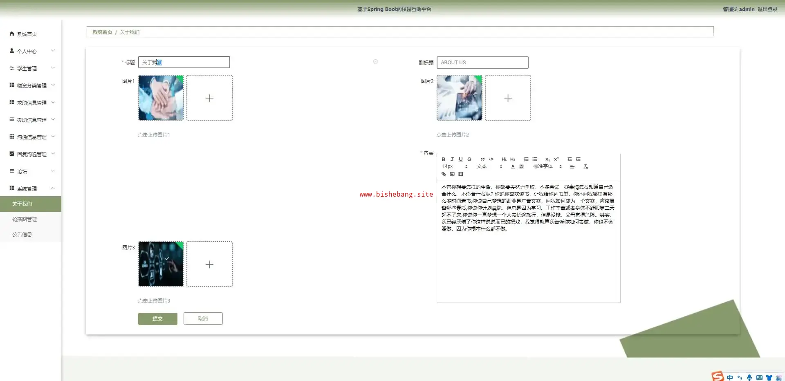Image resolution: width=785 pixels, height=381 pixels.
Task: Click the 退出登录 logout link
Action: coord(767,9)
